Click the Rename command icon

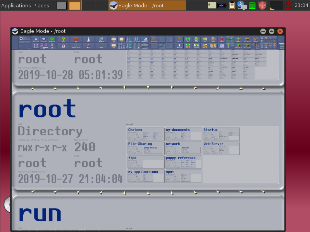tap(214, 39)
